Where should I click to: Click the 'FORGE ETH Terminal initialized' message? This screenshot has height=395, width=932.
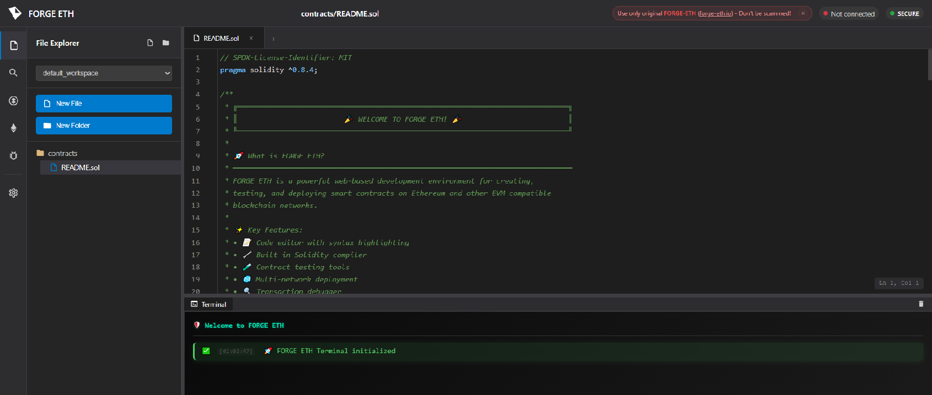[x=336, y=351]
